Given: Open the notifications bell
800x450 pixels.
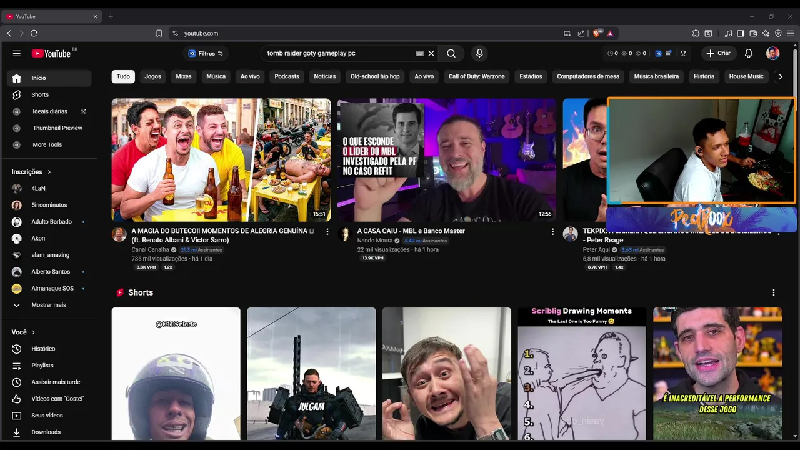Looking at the screenshot, I should (749, 53).
